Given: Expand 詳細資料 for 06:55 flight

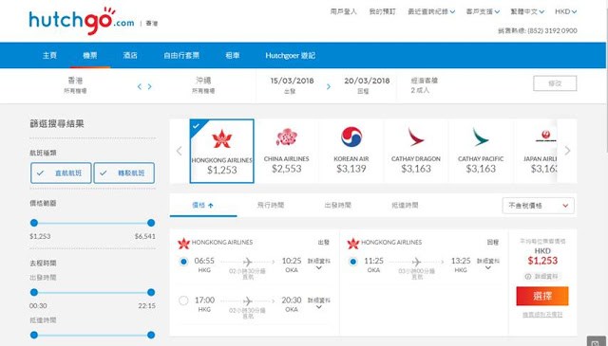Looking at the screenshot, I should click(x=319, y=264).
